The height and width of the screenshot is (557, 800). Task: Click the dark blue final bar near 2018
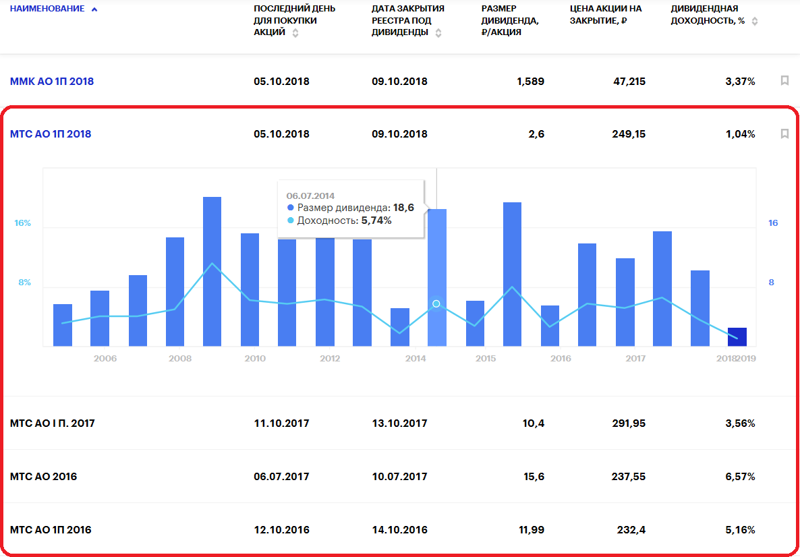(737, 337)
